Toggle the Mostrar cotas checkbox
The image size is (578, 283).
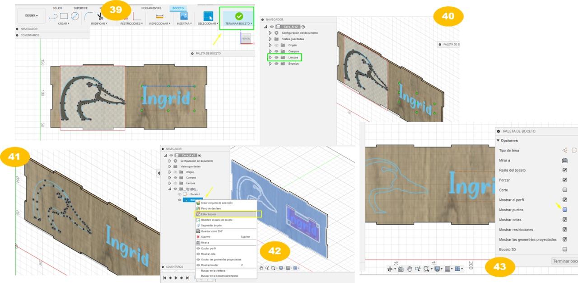[564, 219]
